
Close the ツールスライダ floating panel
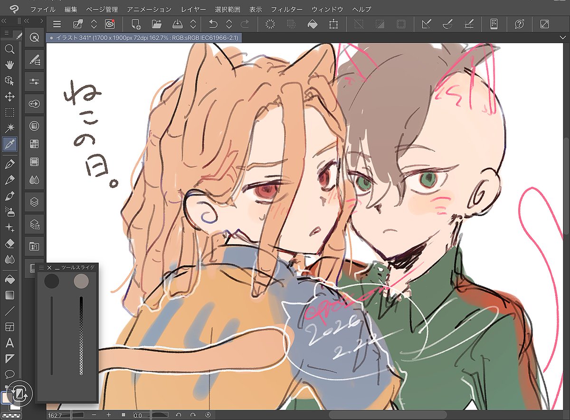pyautogui.click(x=49, y=268)
